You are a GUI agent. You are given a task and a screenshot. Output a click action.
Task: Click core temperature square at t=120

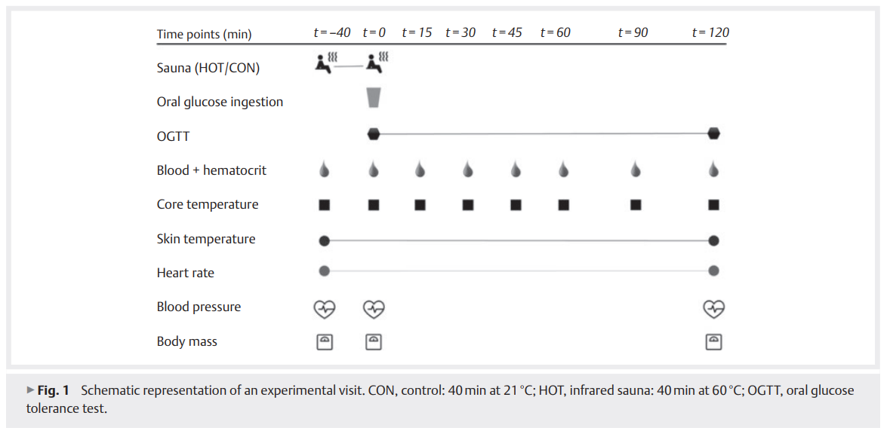(714, 205)
